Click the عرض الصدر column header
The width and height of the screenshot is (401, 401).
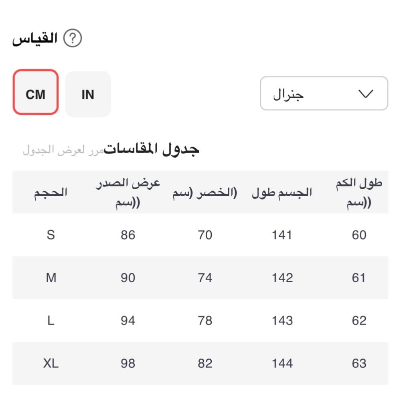coord(128,192)
